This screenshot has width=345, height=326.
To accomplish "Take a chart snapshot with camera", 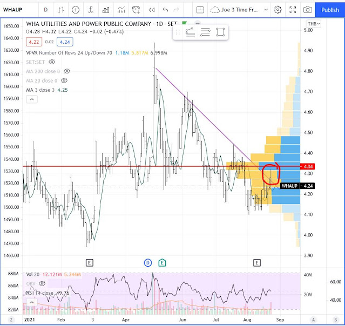I will [307, 10].
